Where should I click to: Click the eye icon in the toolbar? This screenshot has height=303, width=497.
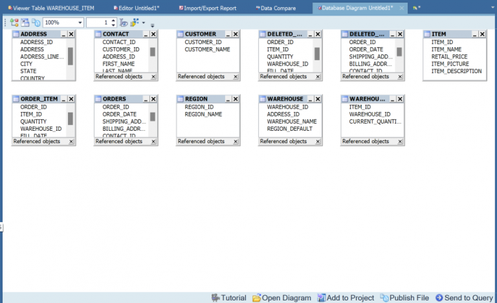click(x=124, y=22)
